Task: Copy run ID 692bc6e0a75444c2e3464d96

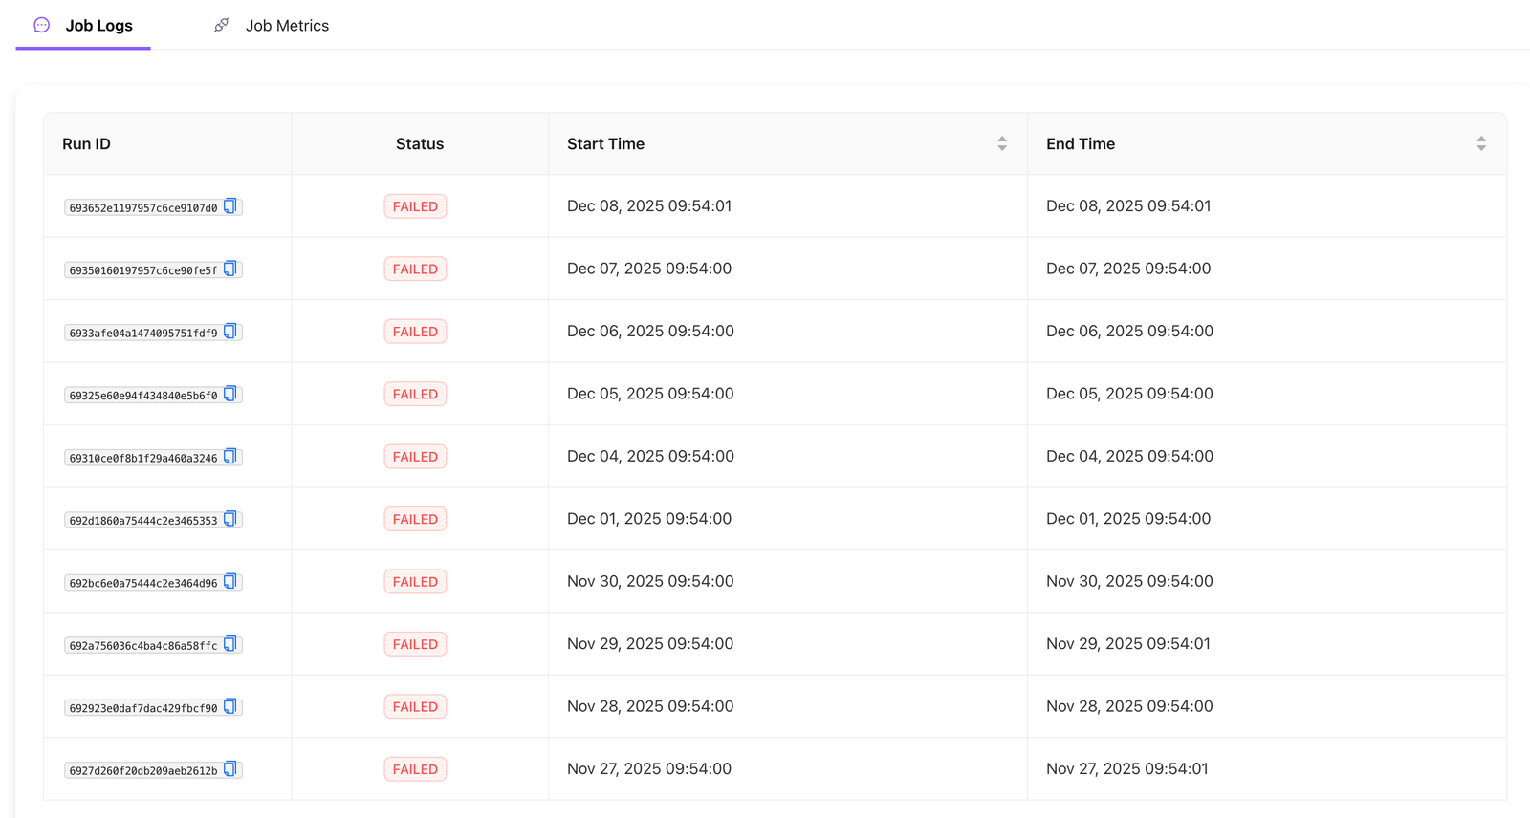Action: 230,582
